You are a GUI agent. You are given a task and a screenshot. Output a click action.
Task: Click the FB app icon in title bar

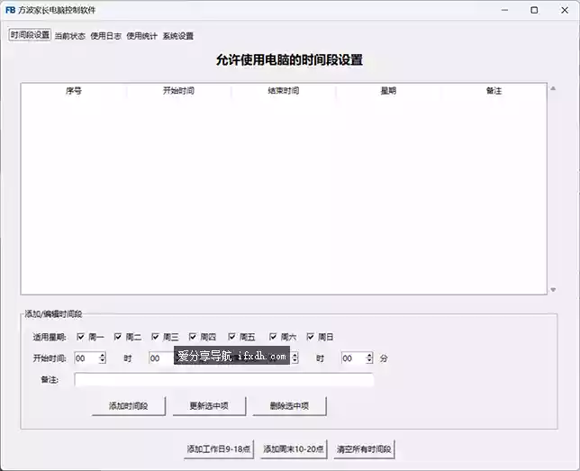[x=11, y=10]
